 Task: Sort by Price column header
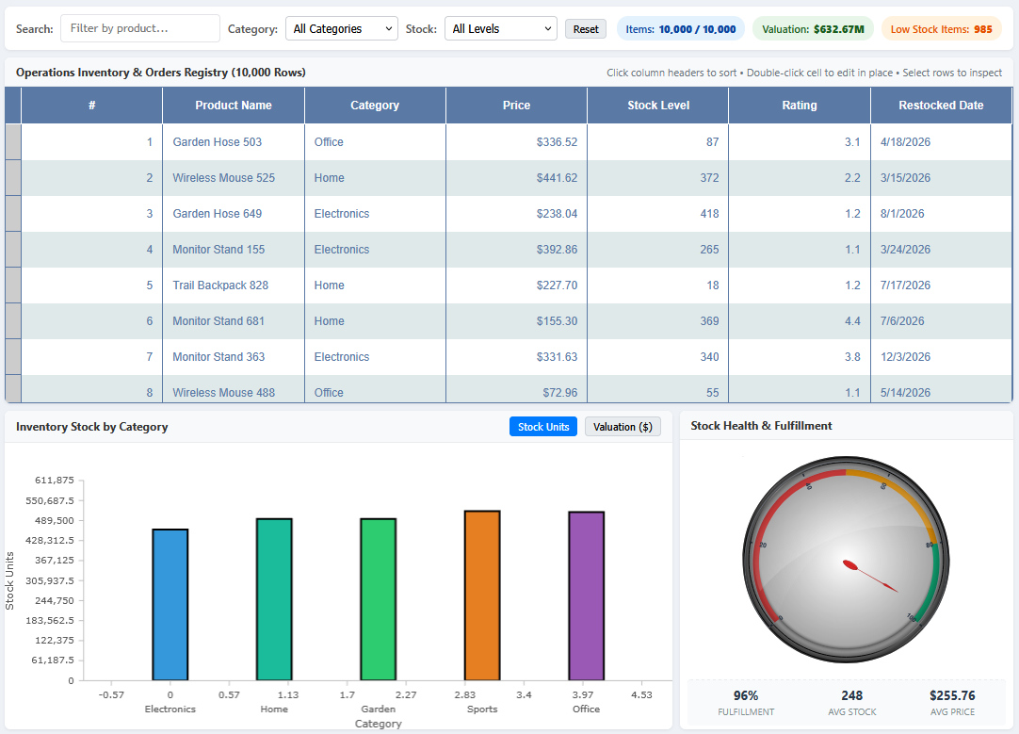pos(517,106)
